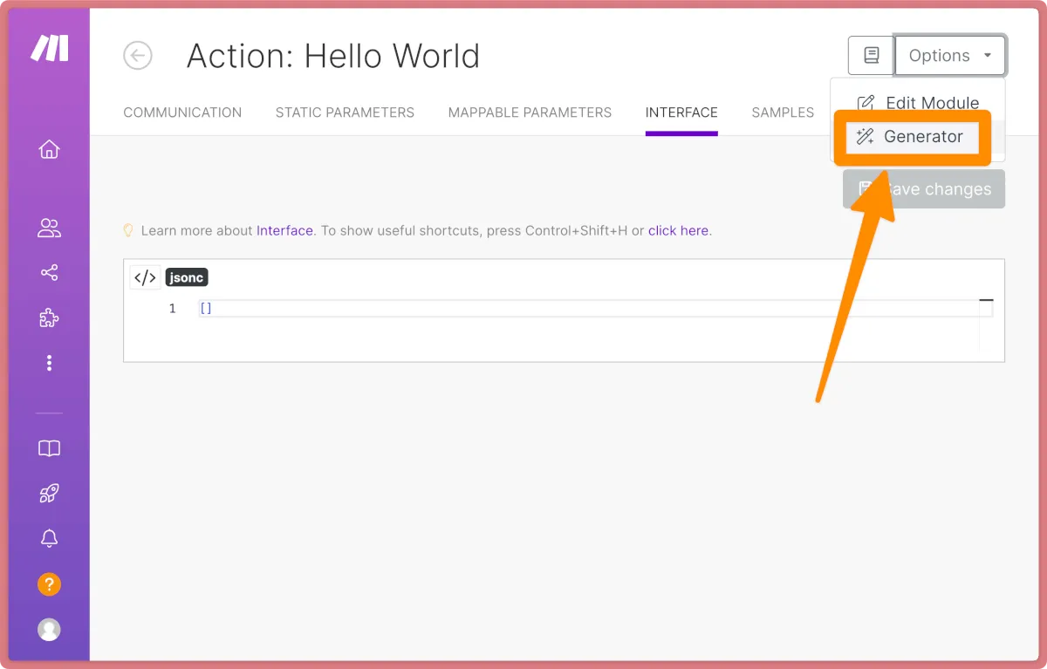Click the back arrow beside Action title
Screen dimensions: 1047x669
coord(138,56)
